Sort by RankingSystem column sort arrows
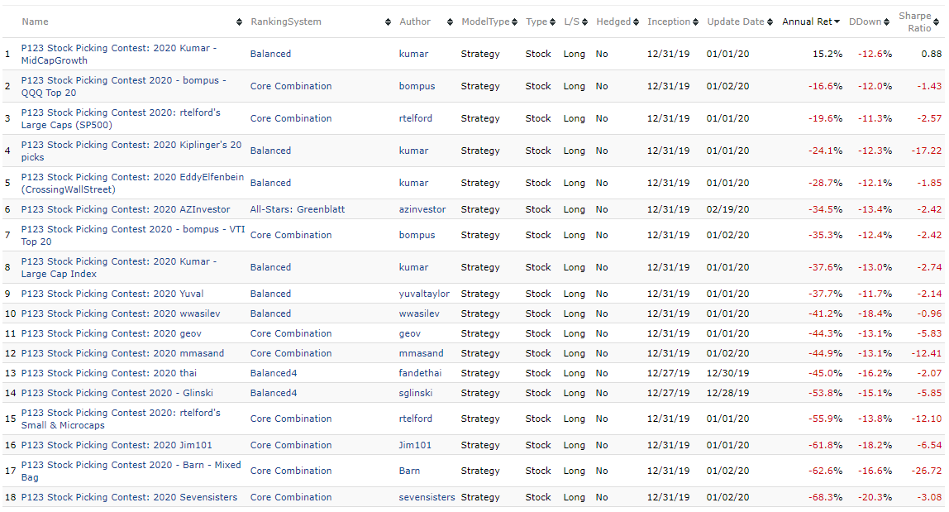Screen dimensions: 949x512 [388, 22]
